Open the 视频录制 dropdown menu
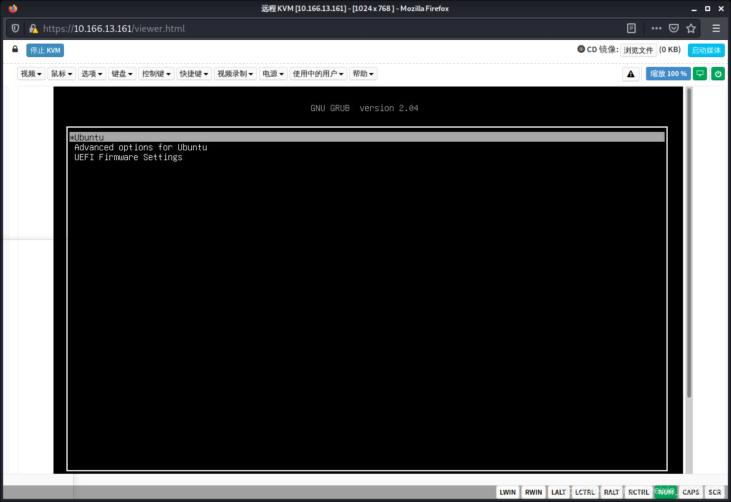The image size is (731, 502). [235, 74]
